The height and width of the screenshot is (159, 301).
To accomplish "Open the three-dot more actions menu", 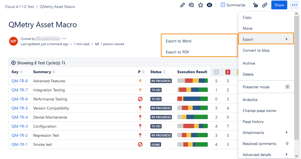I will 294,5.
